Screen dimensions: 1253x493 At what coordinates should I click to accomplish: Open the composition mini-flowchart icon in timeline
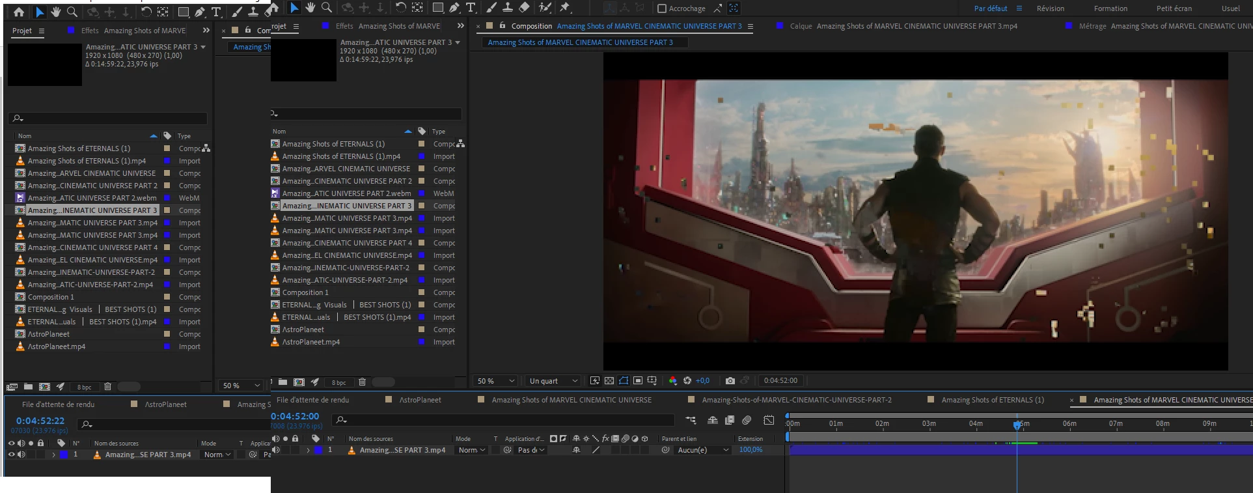(x=691, y=420)
